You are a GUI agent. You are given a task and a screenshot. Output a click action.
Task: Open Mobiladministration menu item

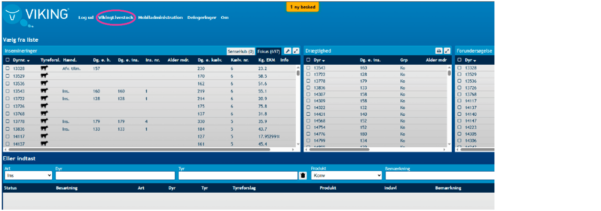point(160,17)
